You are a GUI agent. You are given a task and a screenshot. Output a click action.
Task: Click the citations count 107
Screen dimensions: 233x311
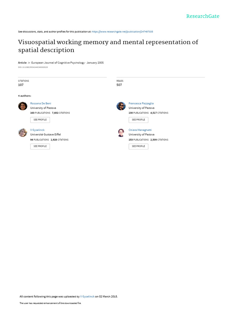point(21,85)
